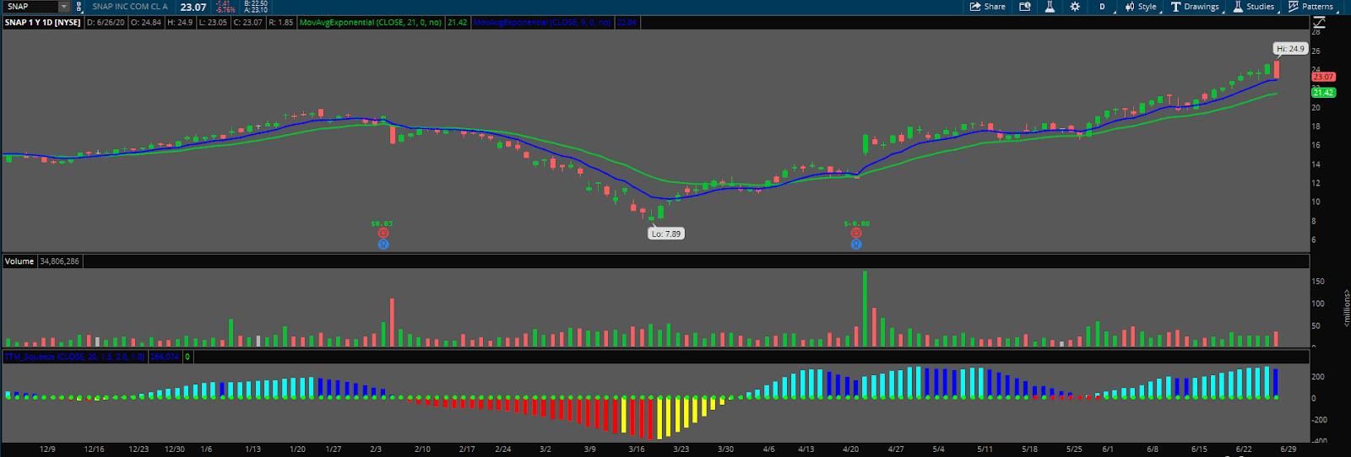Click the B: 22.50 bid price
Screen dimensions: 1351x457
click(x=256, y=3)
